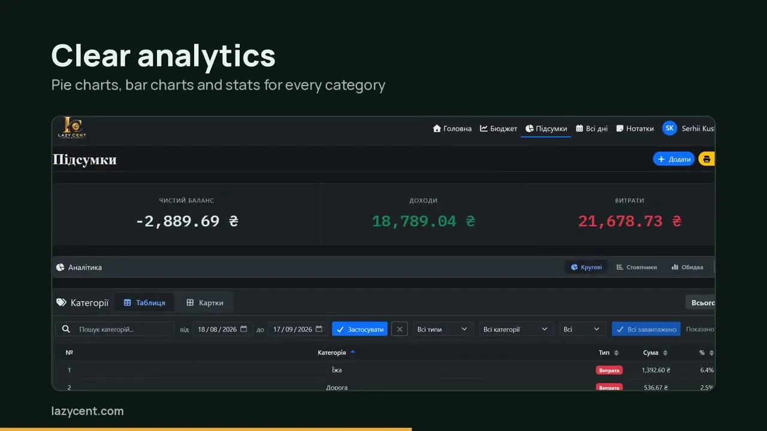Sort by the Категорія column header
The width and height of the screenshot is (767, 431).
click(336, 353)
